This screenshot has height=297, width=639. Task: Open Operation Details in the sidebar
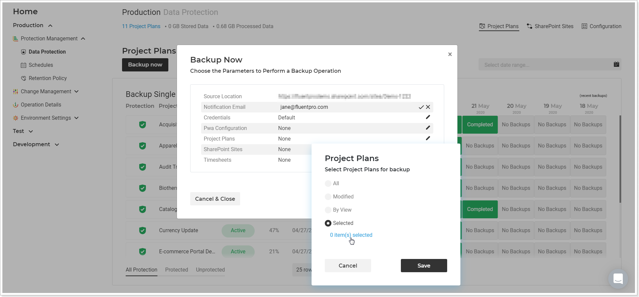coord(41,105)
